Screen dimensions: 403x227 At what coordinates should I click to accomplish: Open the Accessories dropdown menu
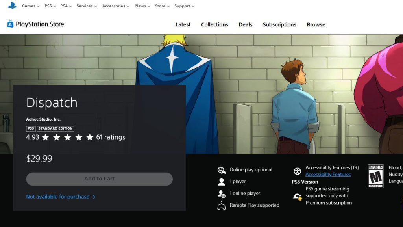pos(116,6)
